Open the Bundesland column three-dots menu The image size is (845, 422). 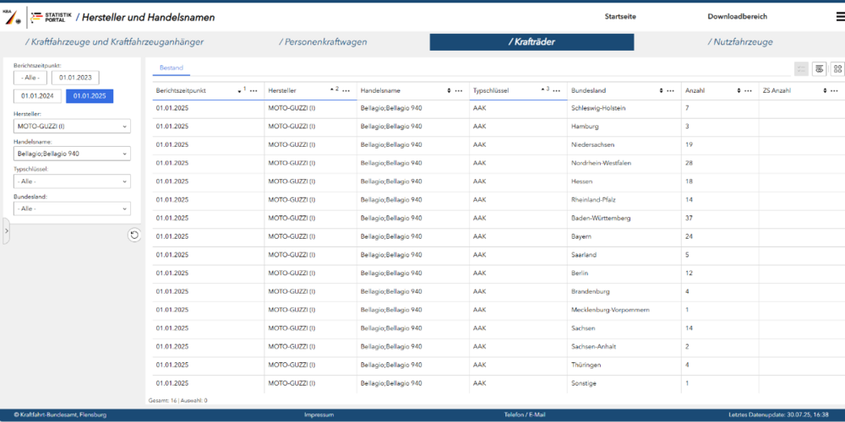coord(670,90)
